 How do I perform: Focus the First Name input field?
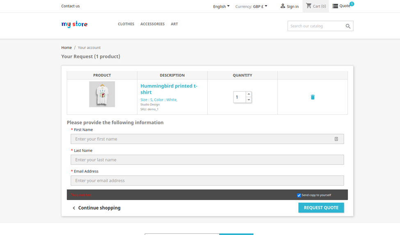[x=207, y=139]
